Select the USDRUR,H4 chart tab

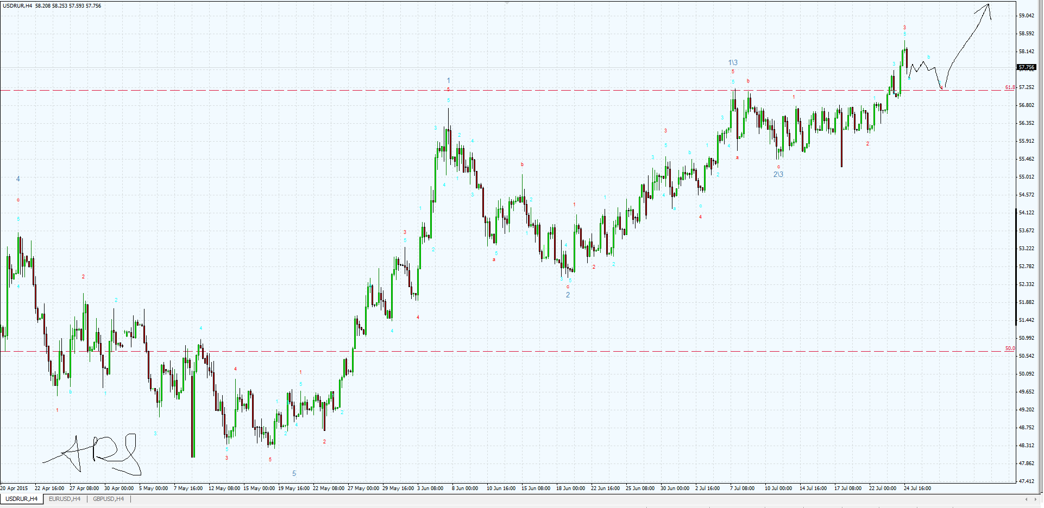(x=22, y=499)
